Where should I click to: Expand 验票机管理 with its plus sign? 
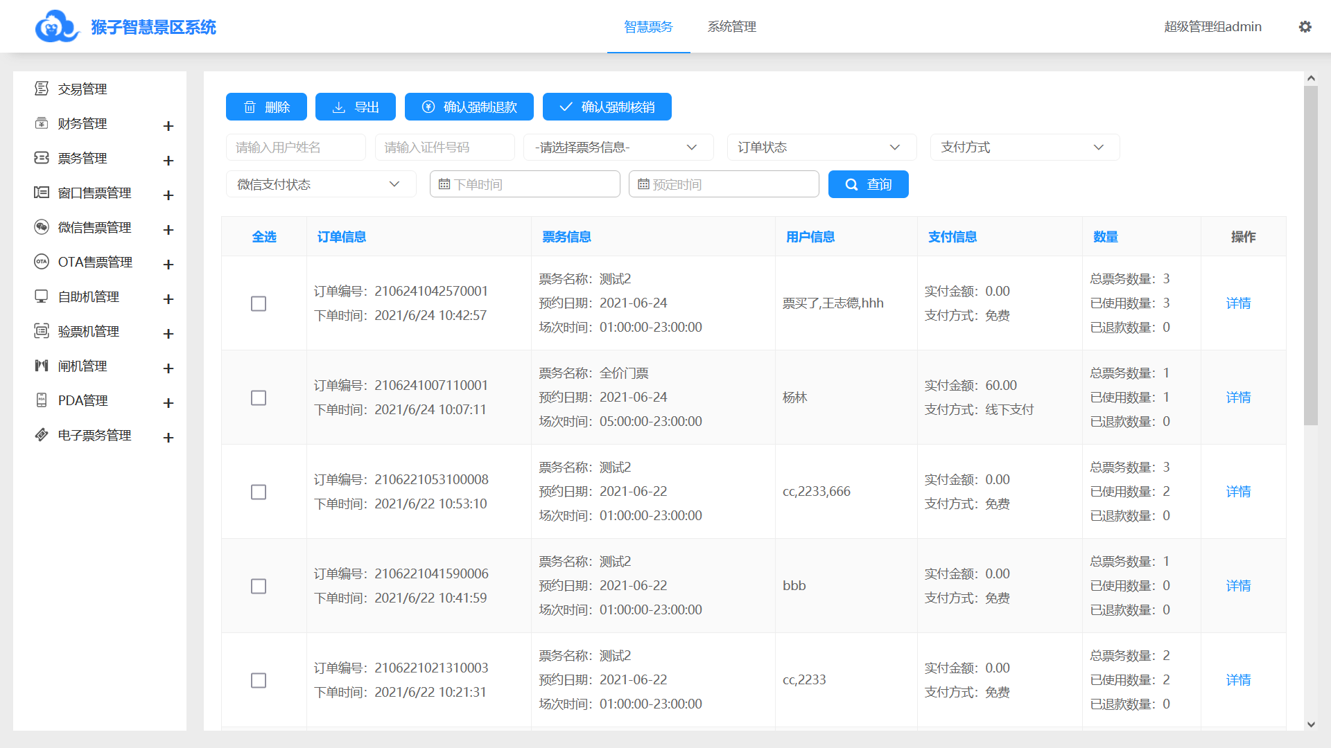coord(168,334)
